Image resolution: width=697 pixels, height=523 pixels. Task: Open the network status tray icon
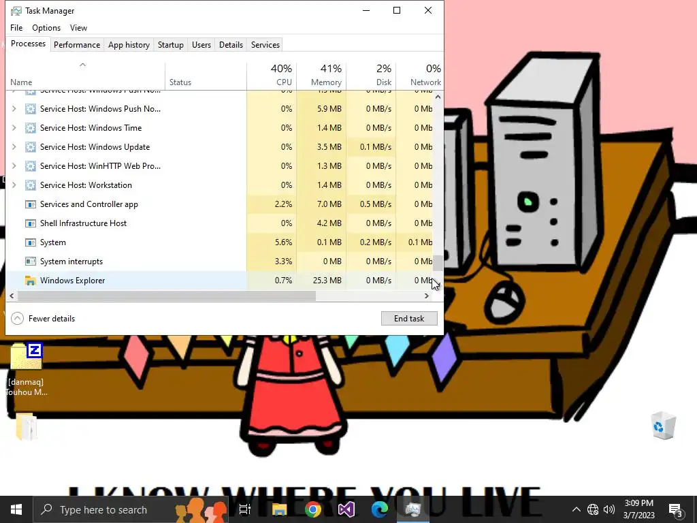(x=593, y=509)
